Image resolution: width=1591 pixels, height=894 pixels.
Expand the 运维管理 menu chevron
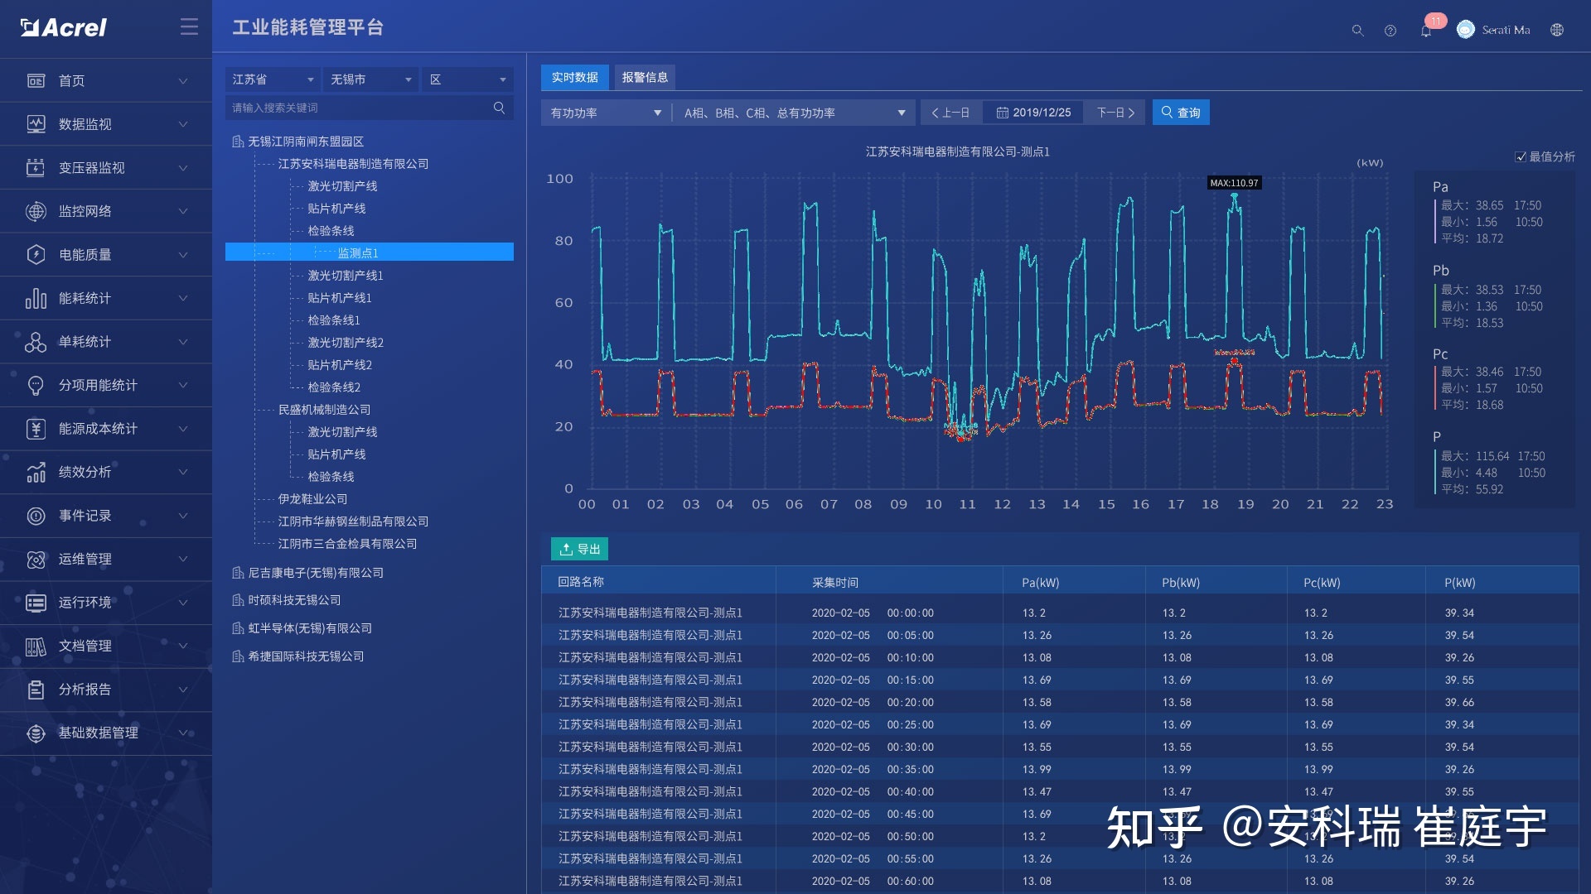(x=183, y=560)
